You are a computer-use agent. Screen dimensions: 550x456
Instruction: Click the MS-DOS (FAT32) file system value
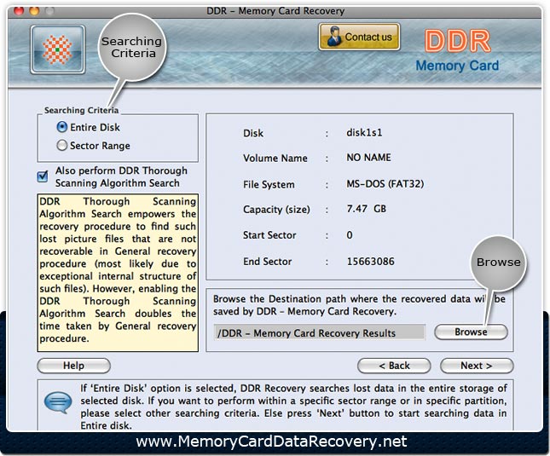[x=385, y=183]
